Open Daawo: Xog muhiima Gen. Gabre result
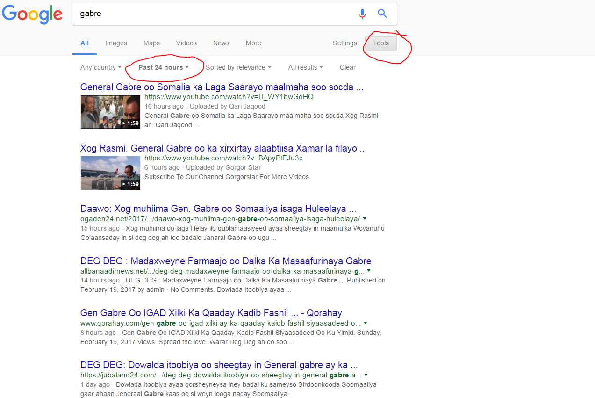The image size is (595, 398). (218, 209)
